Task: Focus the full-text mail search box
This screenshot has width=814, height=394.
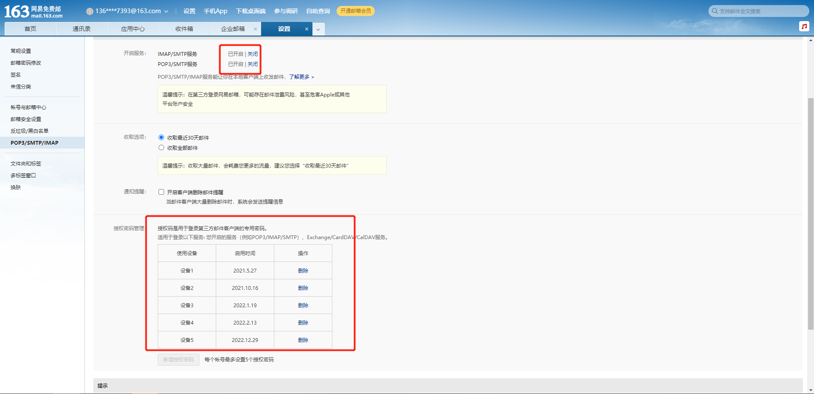Action: [x=758, y=11]
